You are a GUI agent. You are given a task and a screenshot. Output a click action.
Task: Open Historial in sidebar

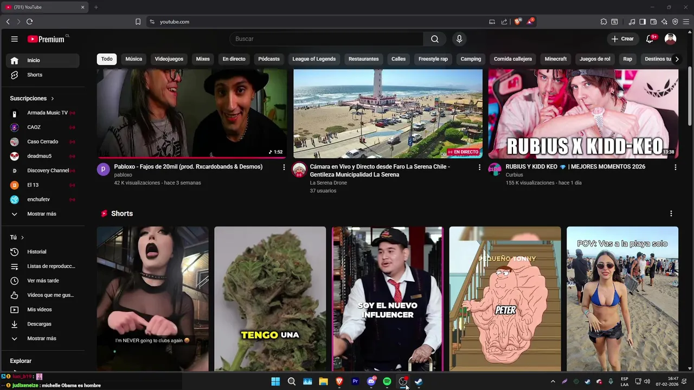43,252
